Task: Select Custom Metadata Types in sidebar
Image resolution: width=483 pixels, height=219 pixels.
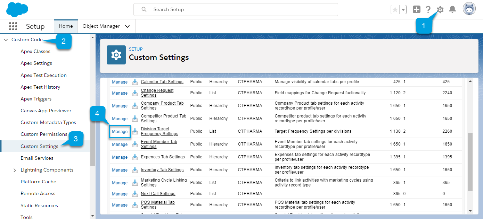Action: (x=48, y=123)
